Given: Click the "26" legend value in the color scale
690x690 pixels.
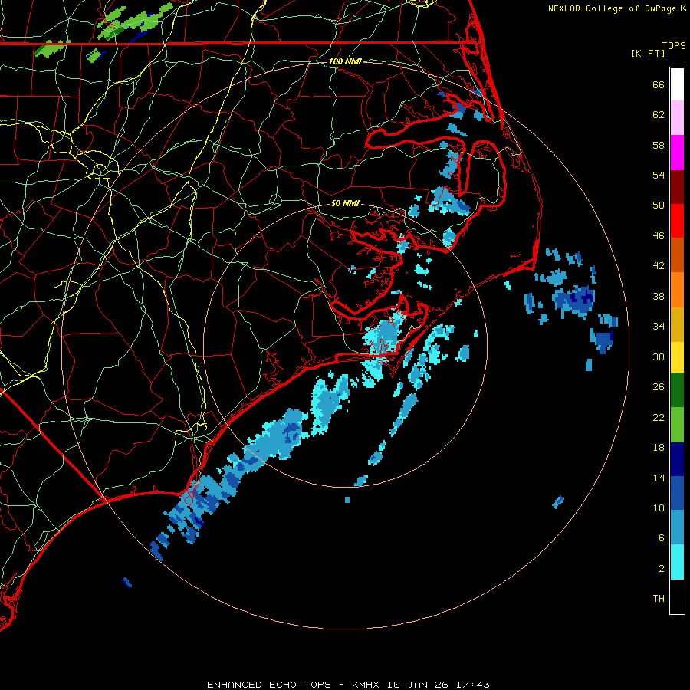Looking at the screenshot, I should pyautogui.click(x=659, y=387).
